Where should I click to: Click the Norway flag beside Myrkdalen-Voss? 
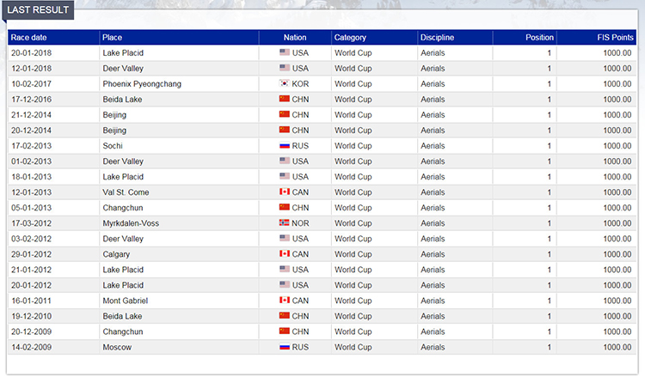tap(284, 223)
